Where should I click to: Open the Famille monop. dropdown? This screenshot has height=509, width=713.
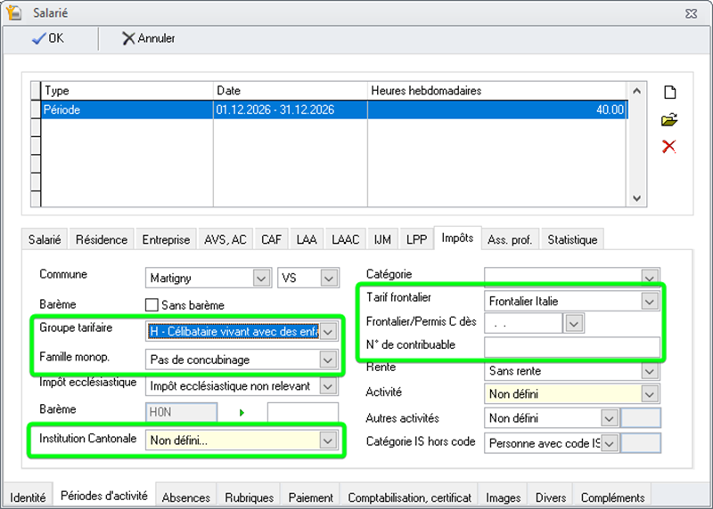click(x=328, y=360)
